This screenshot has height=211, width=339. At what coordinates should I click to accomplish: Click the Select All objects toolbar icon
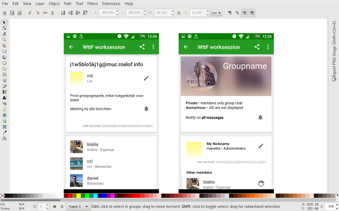point(5,12)
